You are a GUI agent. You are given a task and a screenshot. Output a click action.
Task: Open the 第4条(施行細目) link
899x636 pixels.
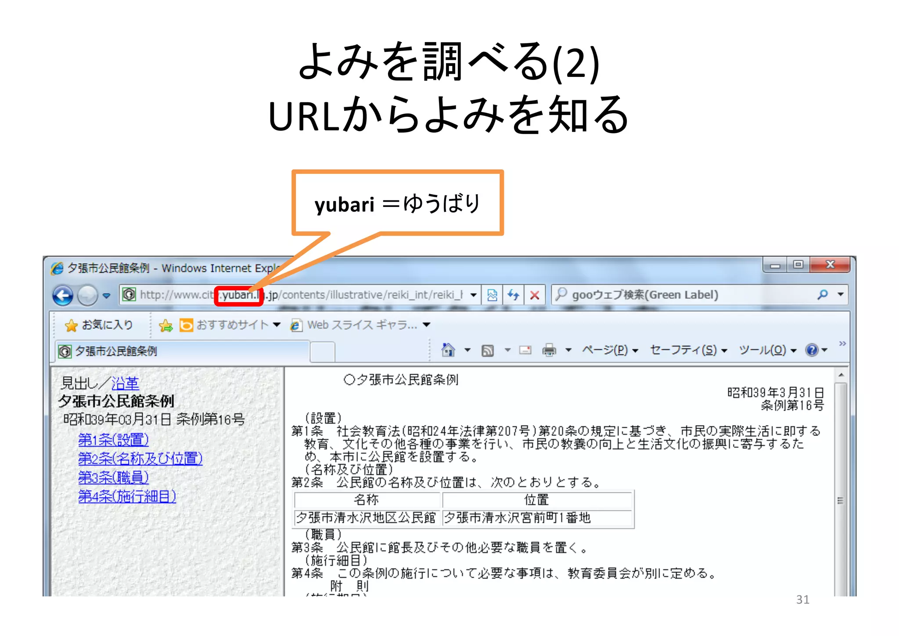127,496
